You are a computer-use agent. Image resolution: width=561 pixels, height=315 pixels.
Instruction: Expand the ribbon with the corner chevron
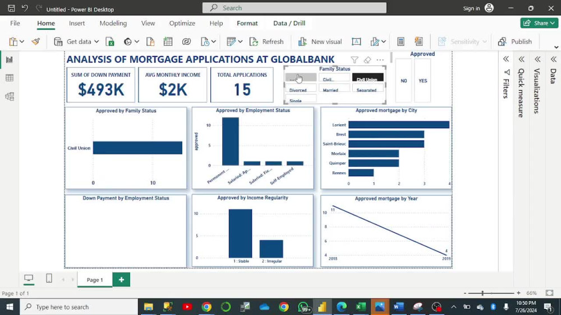point(556,47)
